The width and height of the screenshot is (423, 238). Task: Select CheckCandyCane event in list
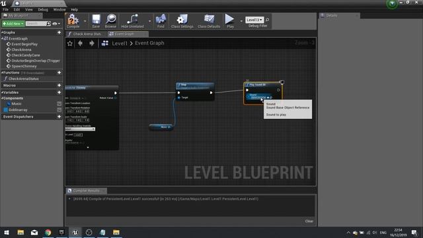pos(26,55)
